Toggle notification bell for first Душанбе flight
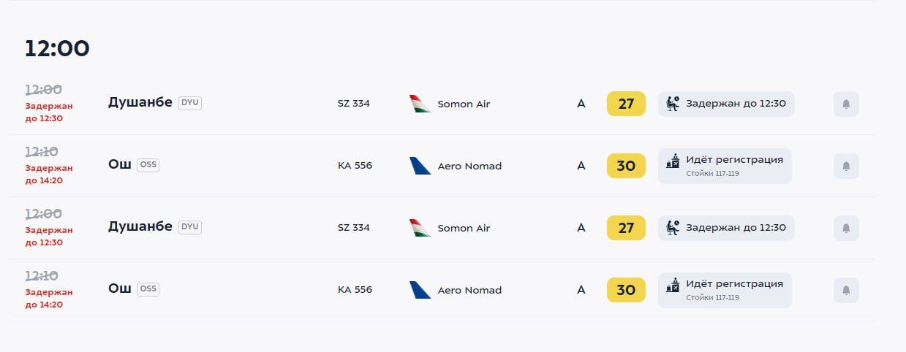Image resolution: width=906 pixels, height=352 pixels. [x=846, y=104]
